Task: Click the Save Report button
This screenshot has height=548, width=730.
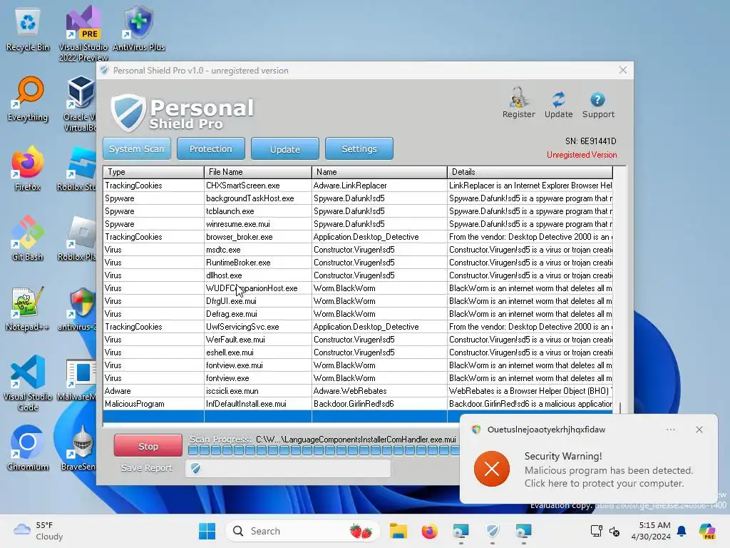Action: 147,468
